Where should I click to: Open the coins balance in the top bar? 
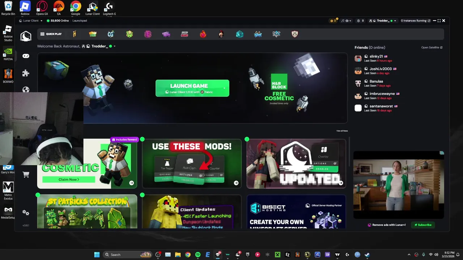tap(334, 21)
